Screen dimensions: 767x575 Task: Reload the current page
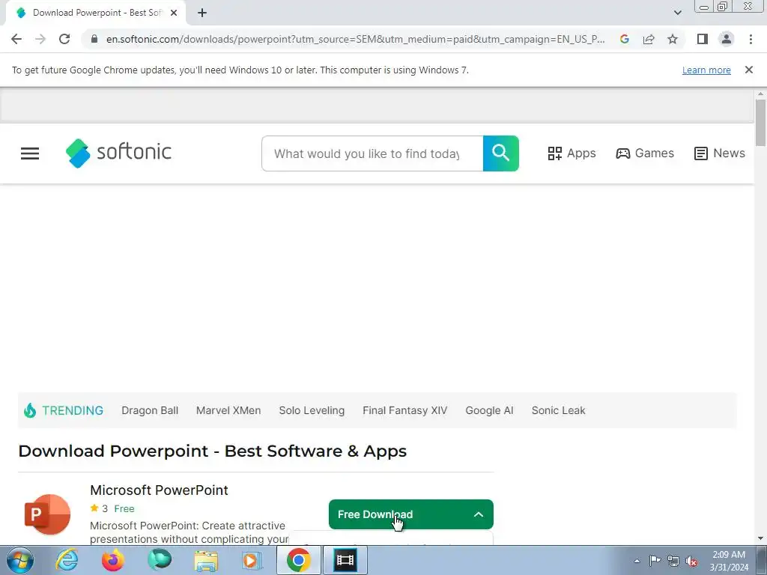[x=64, y=39]
